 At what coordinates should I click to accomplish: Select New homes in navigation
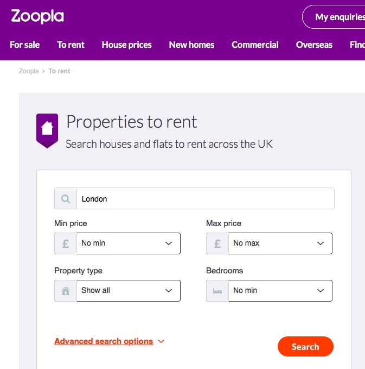191,45
